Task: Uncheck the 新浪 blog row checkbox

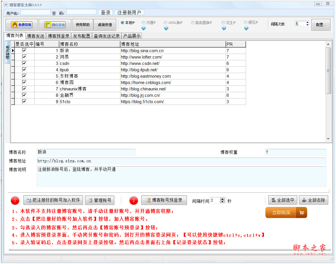Action: [x=24, y=50]
